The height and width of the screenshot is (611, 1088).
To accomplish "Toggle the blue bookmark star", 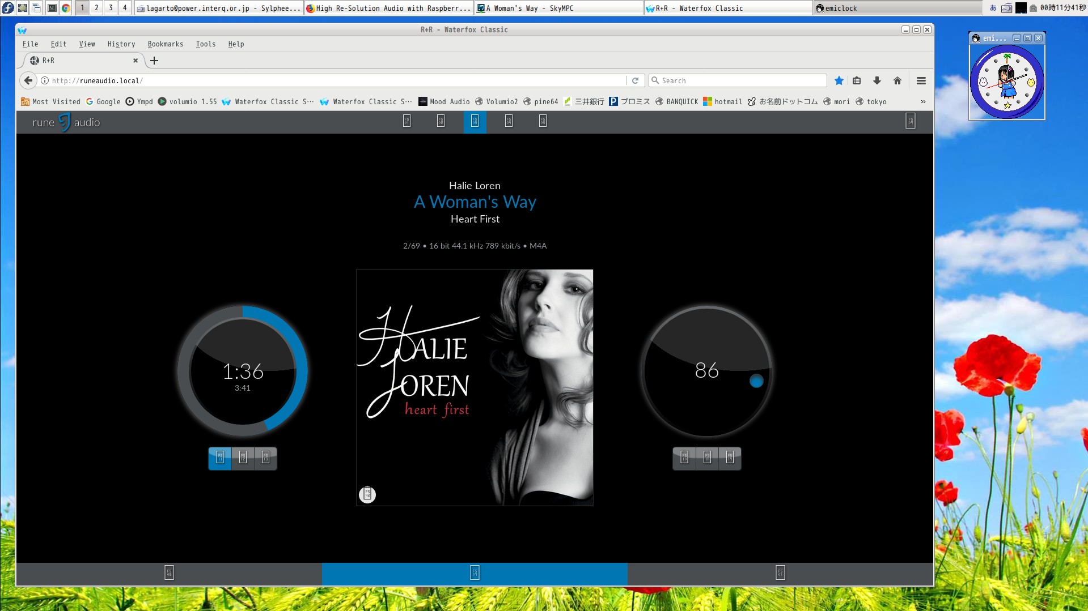I will (x=839, y=81).
